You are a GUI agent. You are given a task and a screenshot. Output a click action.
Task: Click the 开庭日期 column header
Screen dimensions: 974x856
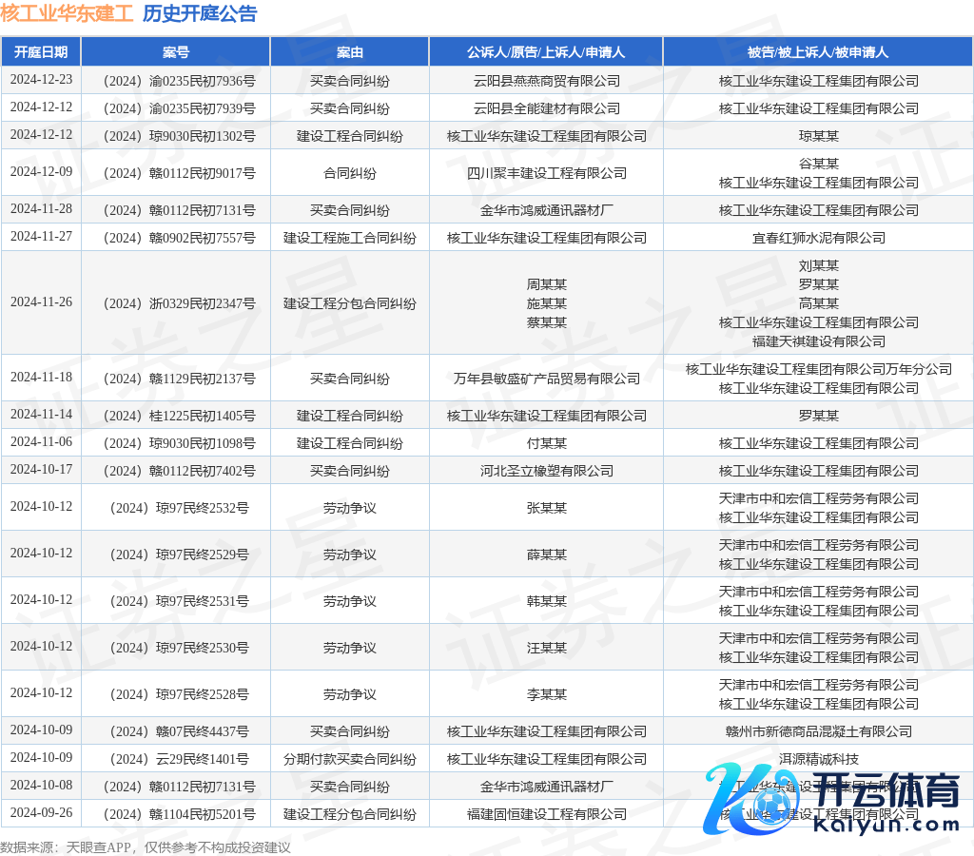pyautogui.click(x=41, y=52)
